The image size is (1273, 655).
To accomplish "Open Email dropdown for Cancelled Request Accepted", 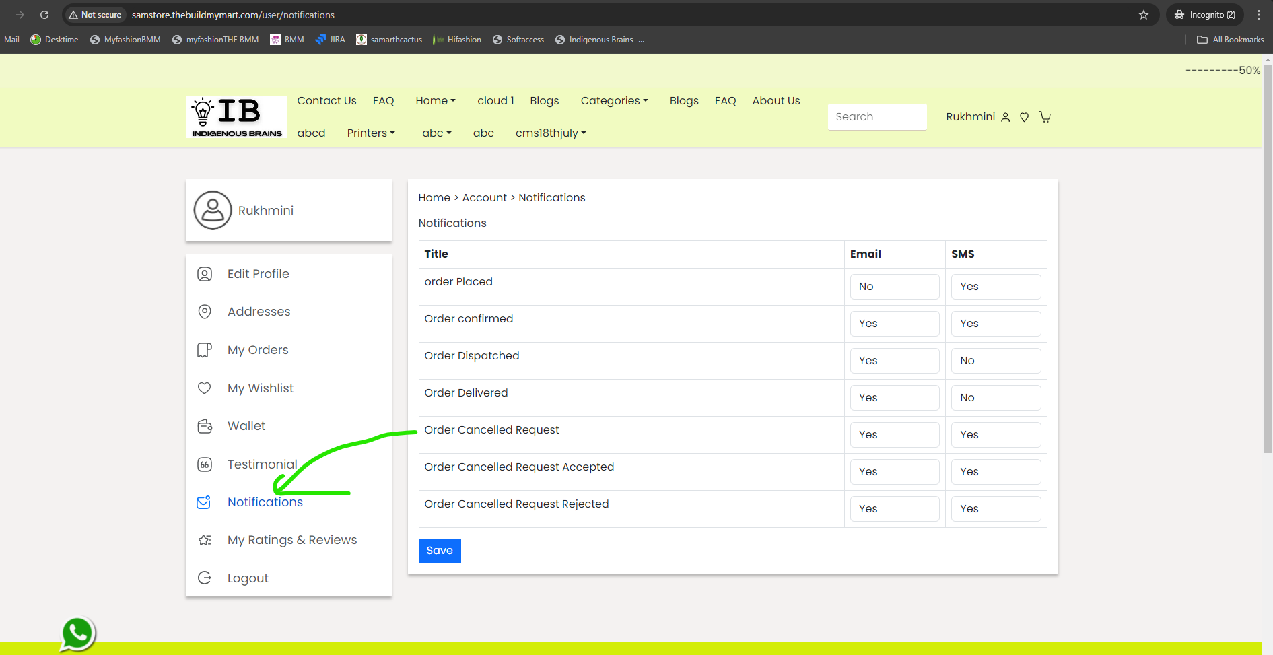I will click(x=895, y=472).
